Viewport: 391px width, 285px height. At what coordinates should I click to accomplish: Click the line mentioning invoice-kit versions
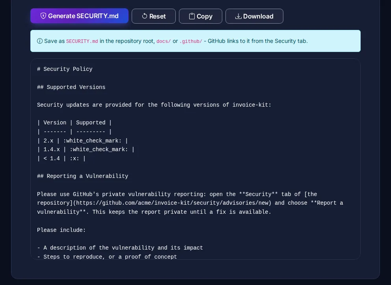click(x=154, y=105)
